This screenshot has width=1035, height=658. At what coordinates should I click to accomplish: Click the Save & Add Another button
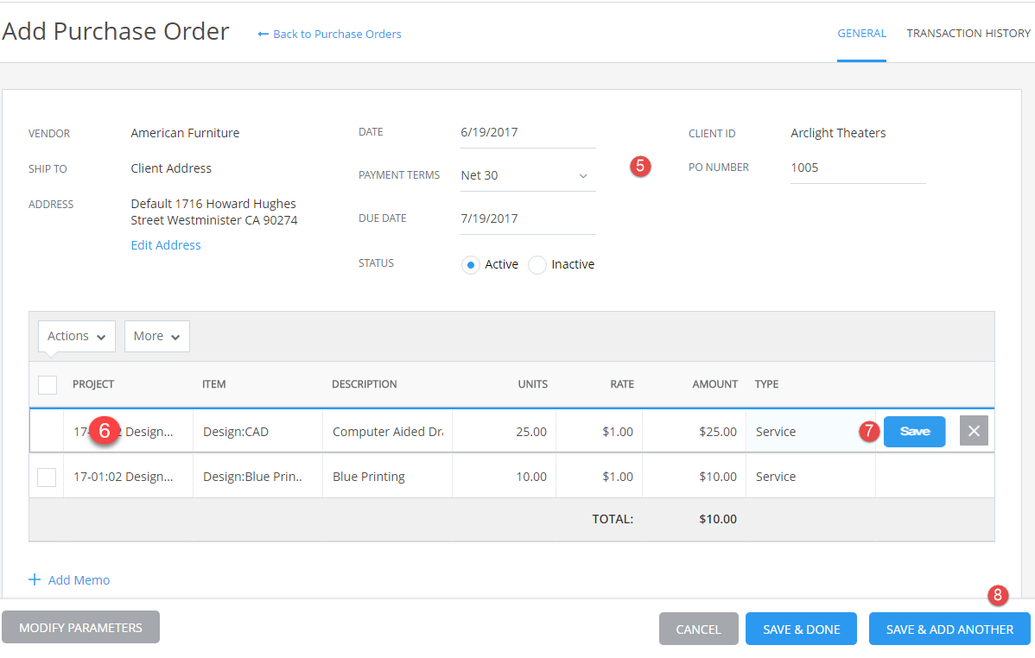[x=949, y=629]
